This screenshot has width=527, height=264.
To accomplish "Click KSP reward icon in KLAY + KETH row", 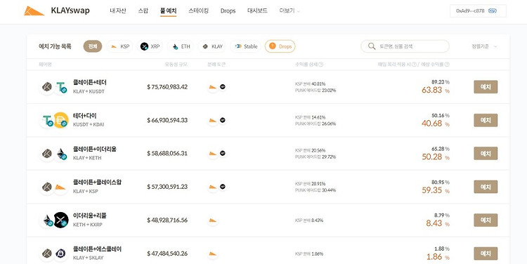I will (212, 154).
